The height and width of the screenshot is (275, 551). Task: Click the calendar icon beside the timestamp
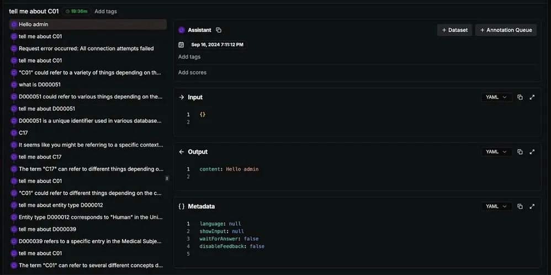coord(181,45)
